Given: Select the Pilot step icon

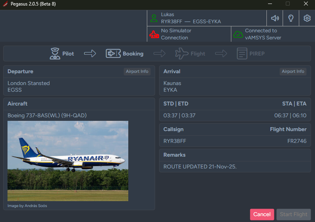Looking at the screenshot, I should click(55, 54).
